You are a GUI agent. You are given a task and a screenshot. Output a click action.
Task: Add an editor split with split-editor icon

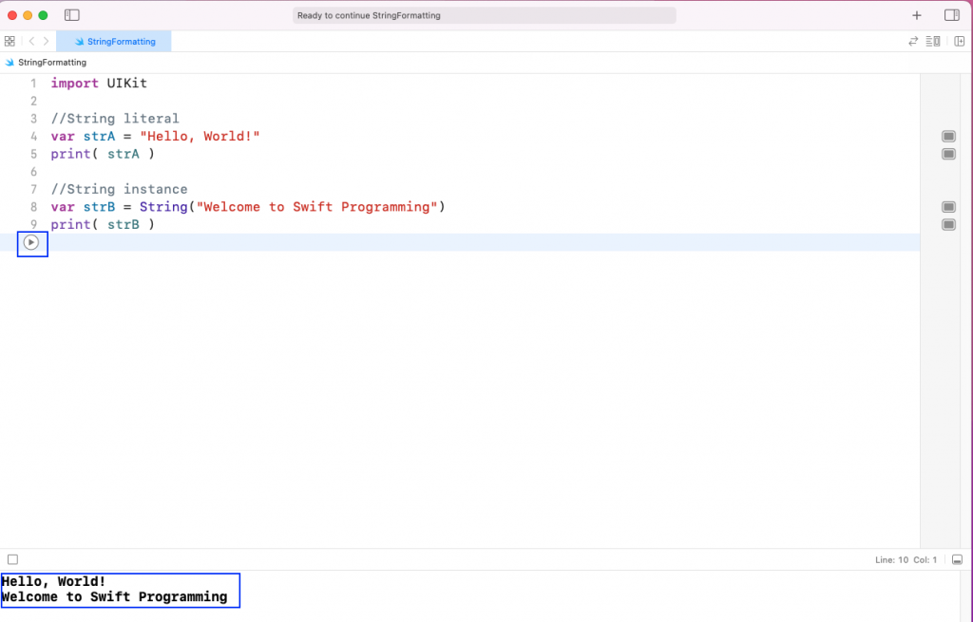point(959,41)
